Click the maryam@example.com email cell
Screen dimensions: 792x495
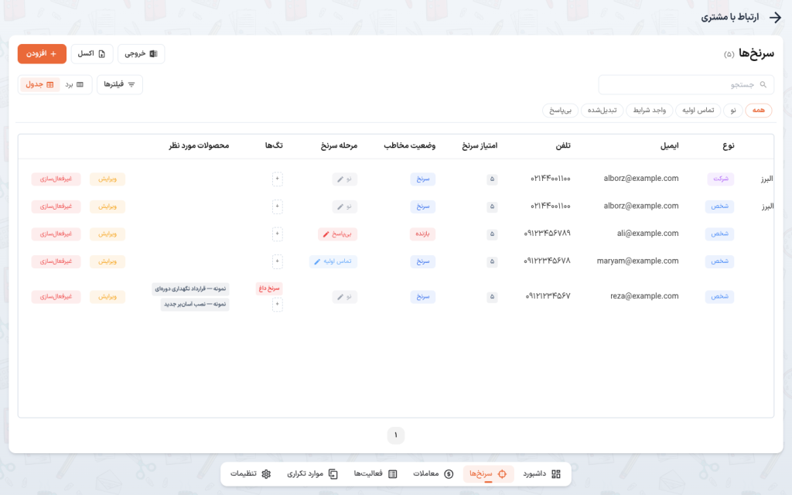[x=637, y=261]
